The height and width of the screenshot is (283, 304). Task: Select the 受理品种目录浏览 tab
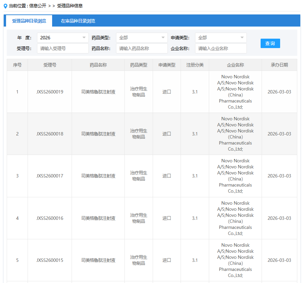(29, 21)
